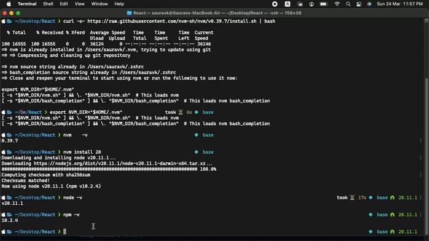Open the Shell menu
429x241 pixels.
[x=48, y=4]
